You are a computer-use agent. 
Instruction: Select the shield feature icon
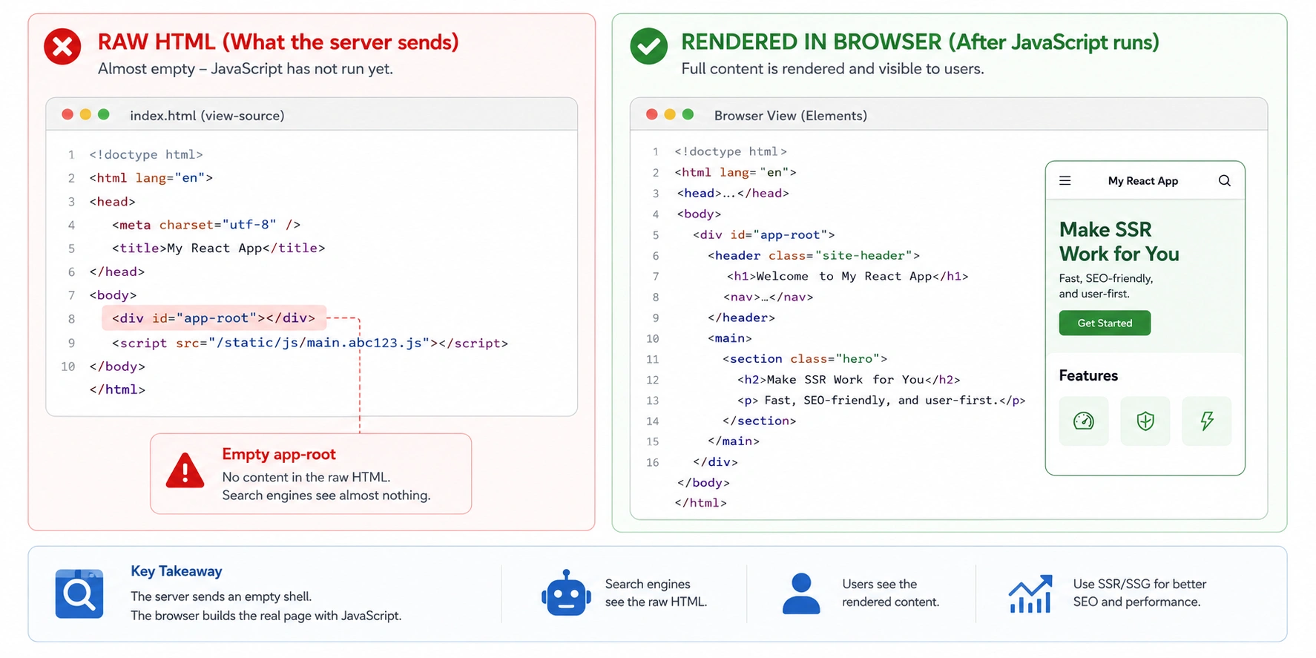click(x=1145, y=421)
